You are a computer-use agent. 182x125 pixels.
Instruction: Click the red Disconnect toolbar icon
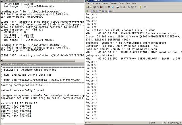101,7
